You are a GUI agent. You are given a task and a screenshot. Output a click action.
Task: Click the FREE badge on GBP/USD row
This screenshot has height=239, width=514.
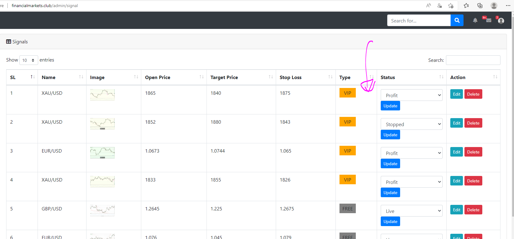coord(347,209)
